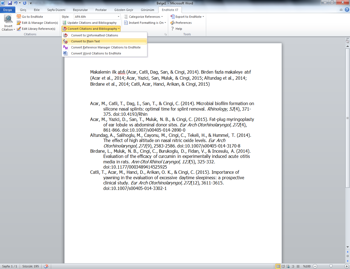Click the vertical scrollbar down arrow
Image resolution: width=350 pixels, height=269 pixels.
(348, 247)
